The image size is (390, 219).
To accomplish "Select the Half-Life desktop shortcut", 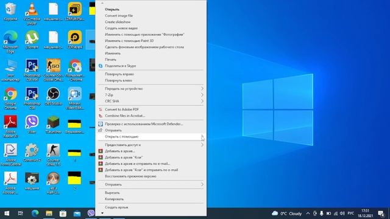I will coord(53,183).
